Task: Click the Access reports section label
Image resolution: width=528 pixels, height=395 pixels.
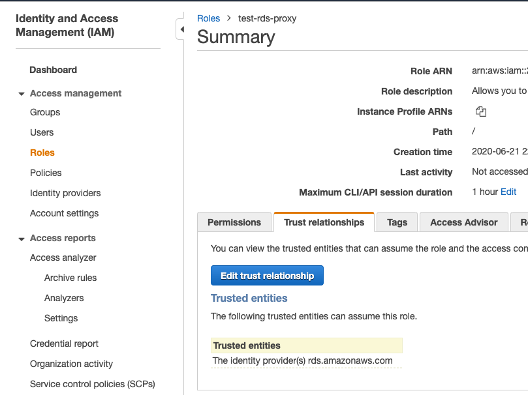Action: [x=63, y=238]
